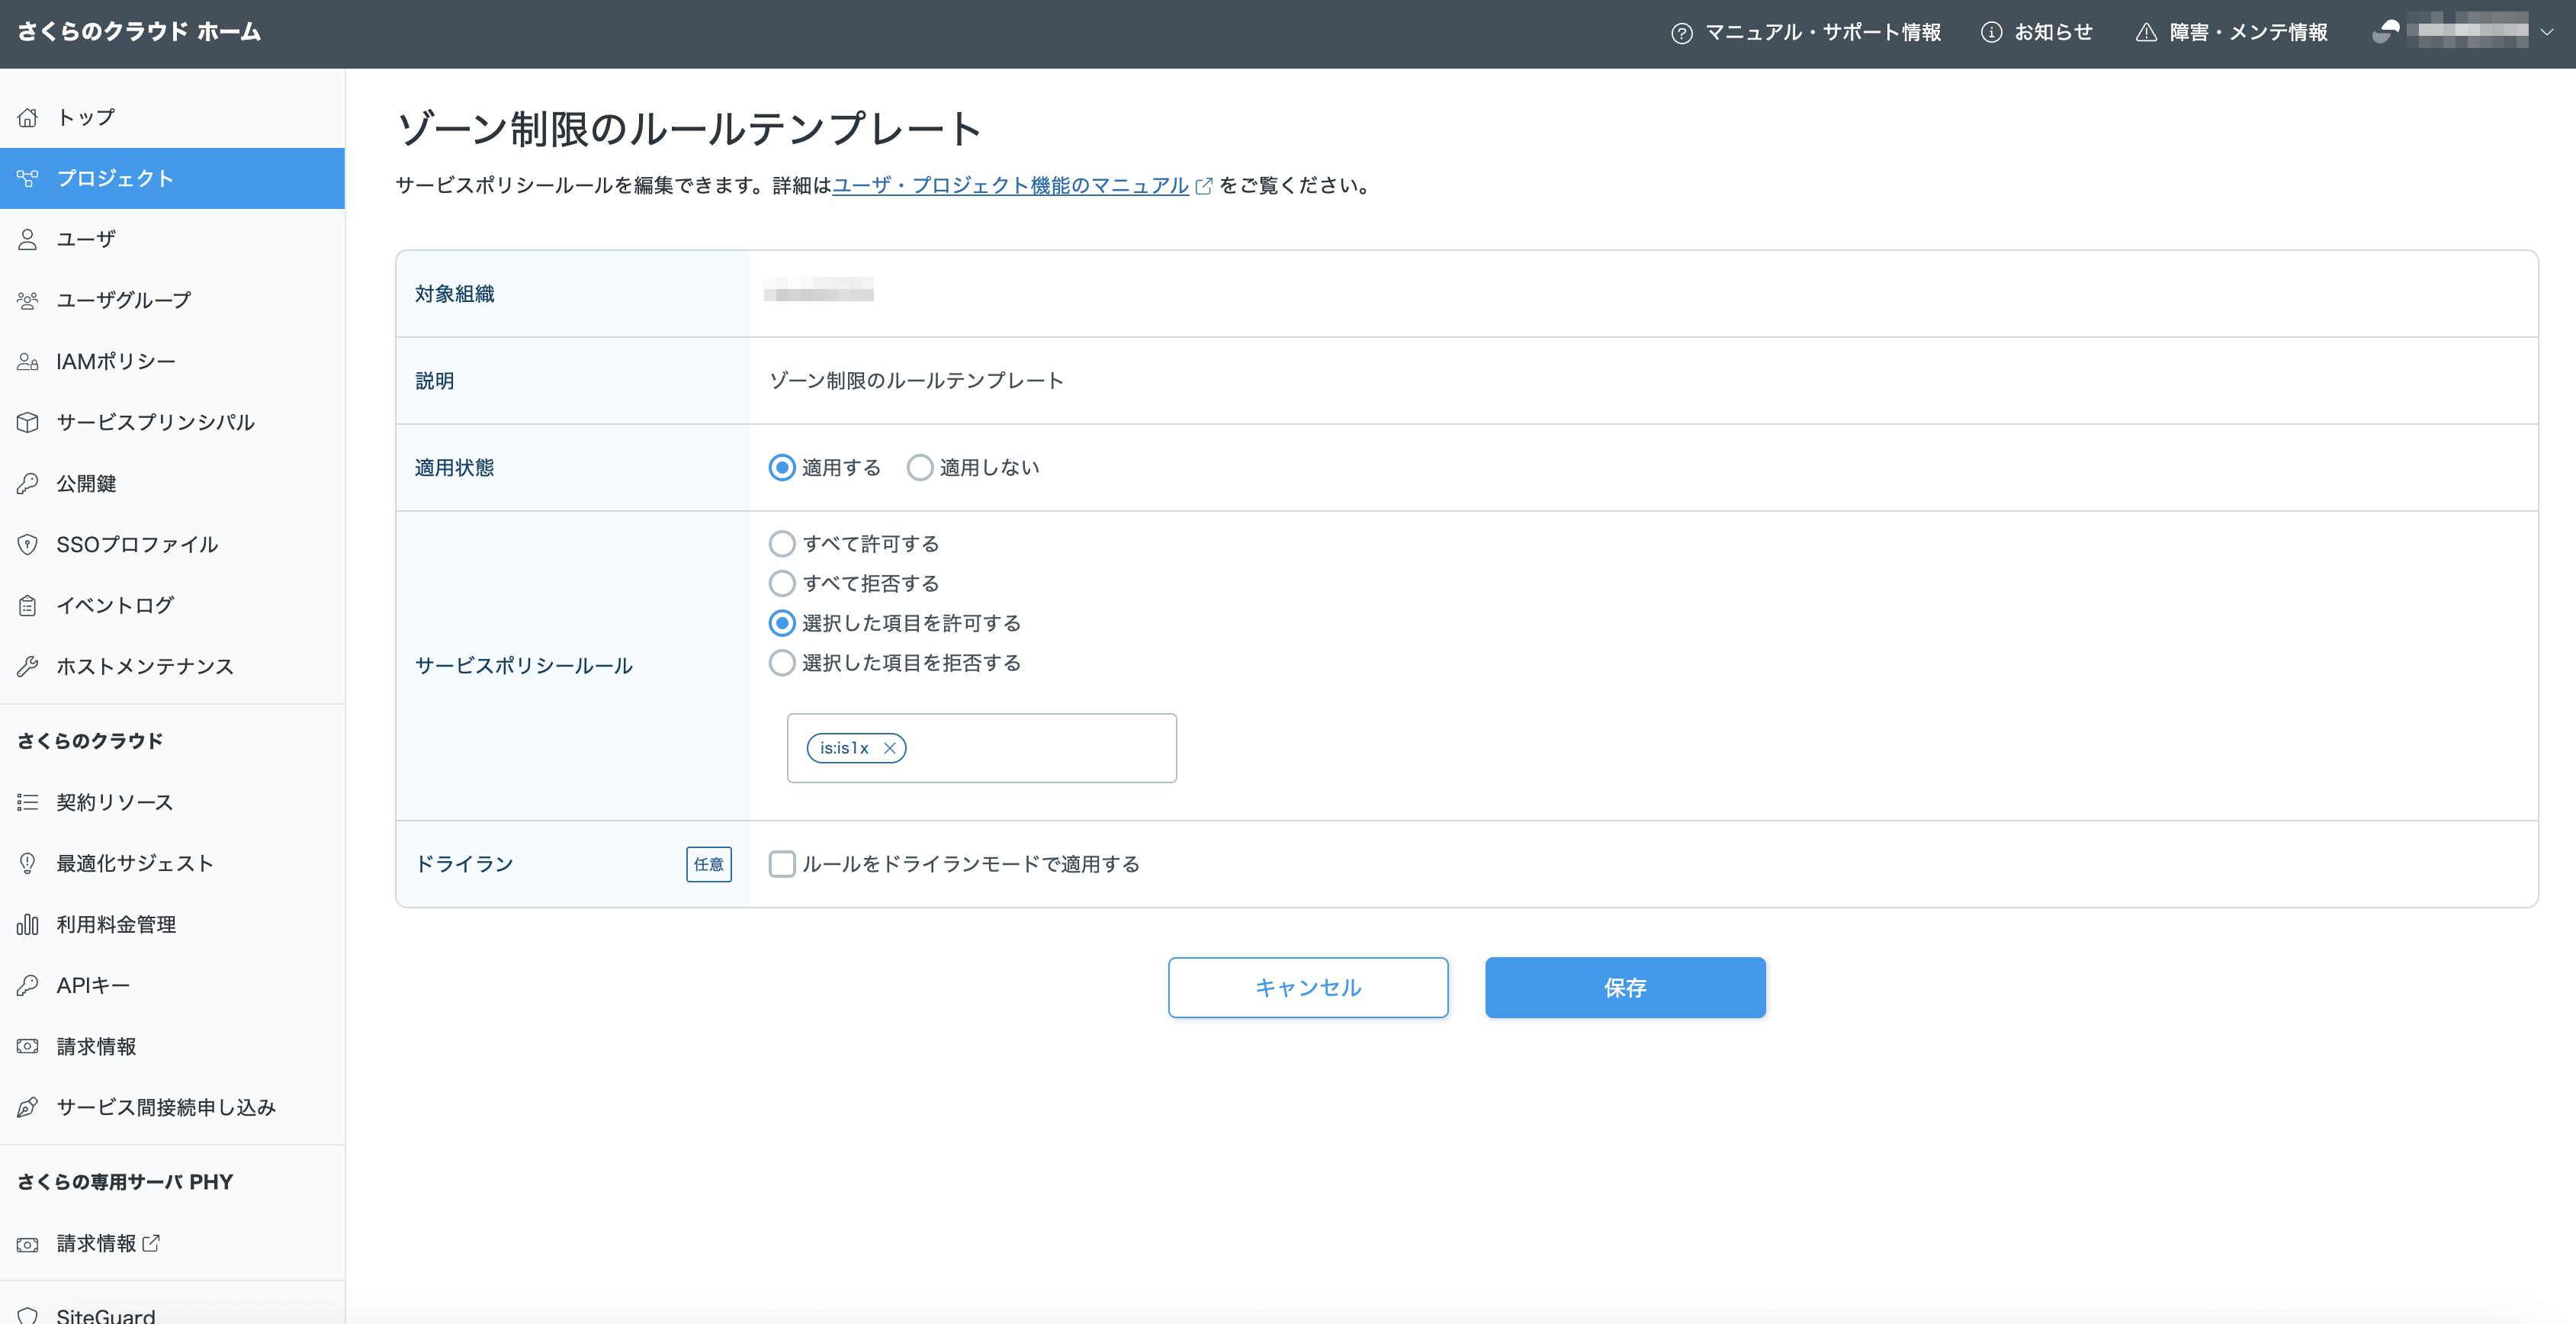Click the キャンセル button

point(1308,988)
